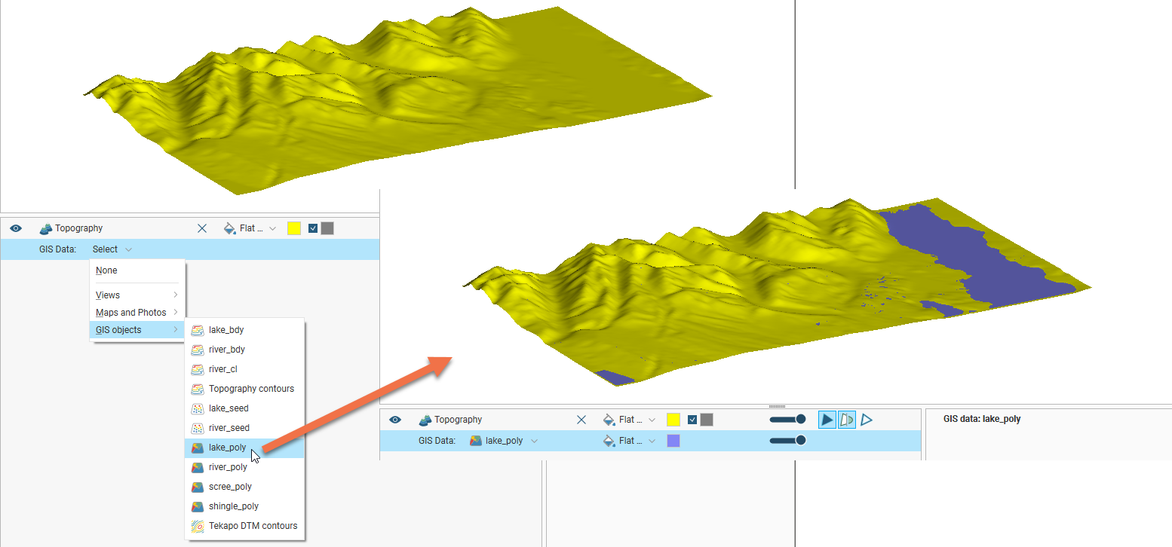This screenshot has width=1172, height=547.
Task: Choose river_poly from the GIS objects submenu
Action: point(228,467)
